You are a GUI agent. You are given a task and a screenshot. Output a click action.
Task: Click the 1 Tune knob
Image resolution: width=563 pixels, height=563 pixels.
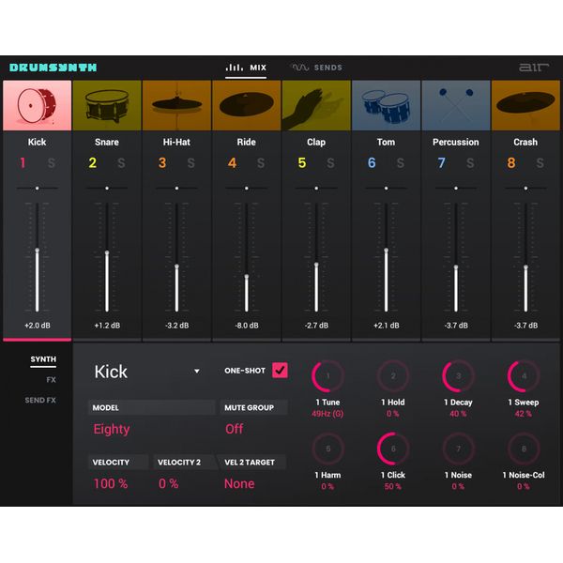coord(327,376)
